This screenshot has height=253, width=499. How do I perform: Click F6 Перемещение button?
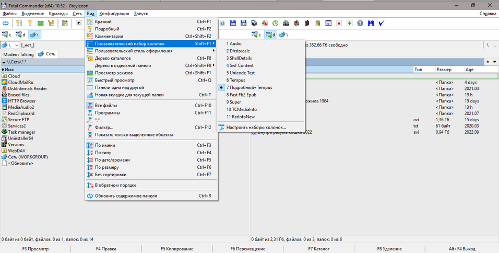coord(248,249)
